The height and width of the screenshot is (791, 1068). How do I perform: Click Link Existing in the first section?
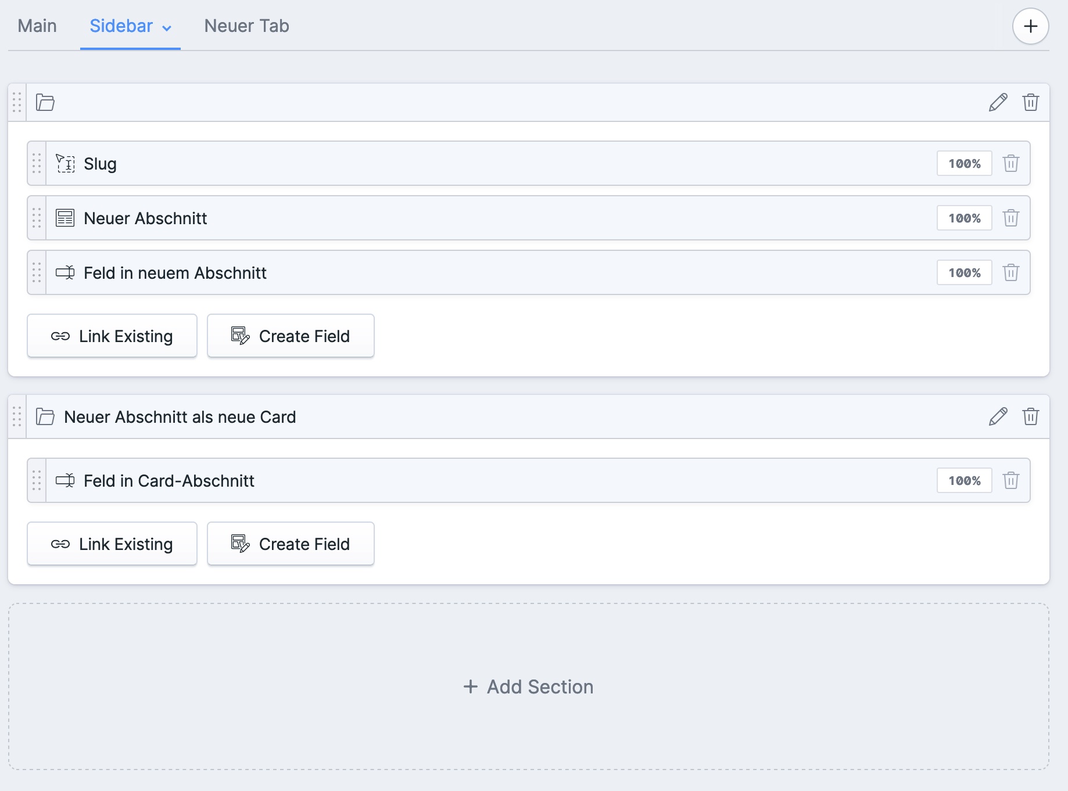(x=112, y=336)
